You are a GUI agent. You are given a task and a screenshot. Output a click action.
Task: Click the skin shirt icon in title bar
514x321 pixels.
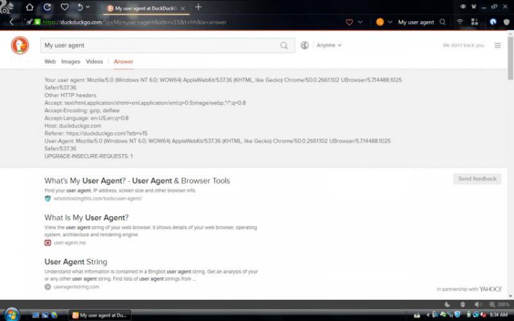474,7
